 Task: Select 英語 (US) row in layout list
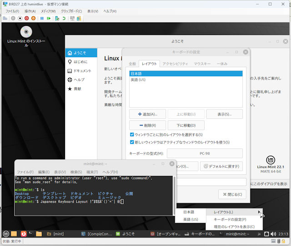tap(186, 79)
